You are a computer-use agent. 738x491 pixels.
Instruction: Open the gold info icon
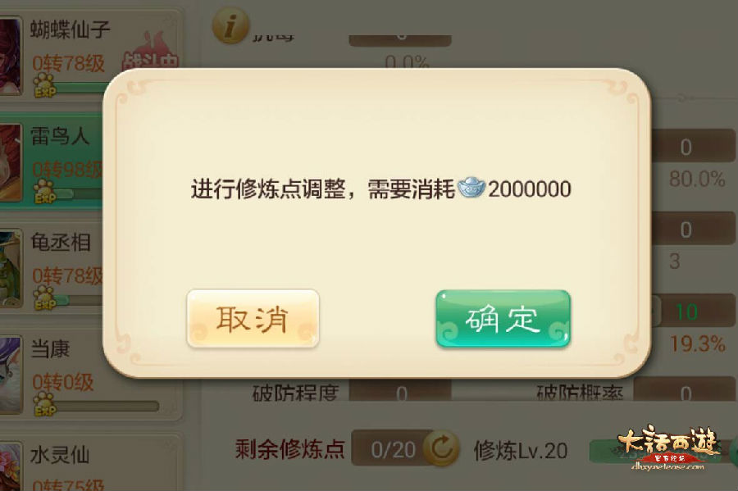tap(230, 26)
